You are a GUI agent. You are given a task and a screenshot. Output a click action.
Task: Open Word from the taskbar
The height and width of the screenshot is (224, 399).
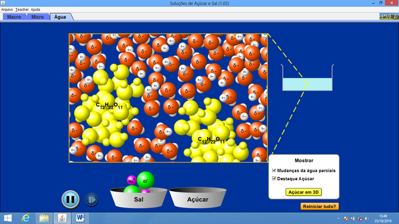click(x=80, y=218)
